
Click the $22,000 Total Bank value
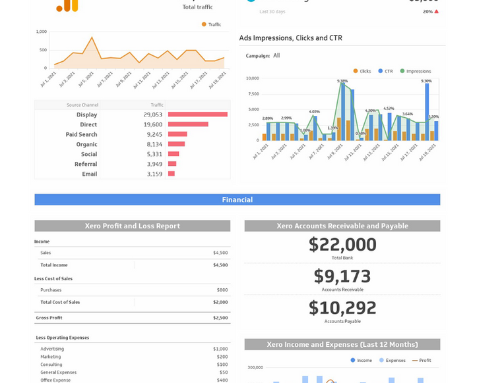click(342, 244)
